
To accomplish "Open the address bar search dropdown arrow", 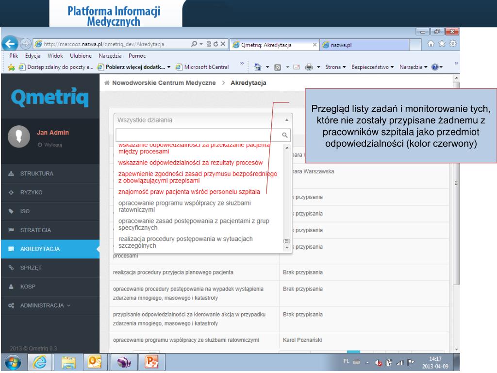I will pyautogui.click(x=201, y=44).
